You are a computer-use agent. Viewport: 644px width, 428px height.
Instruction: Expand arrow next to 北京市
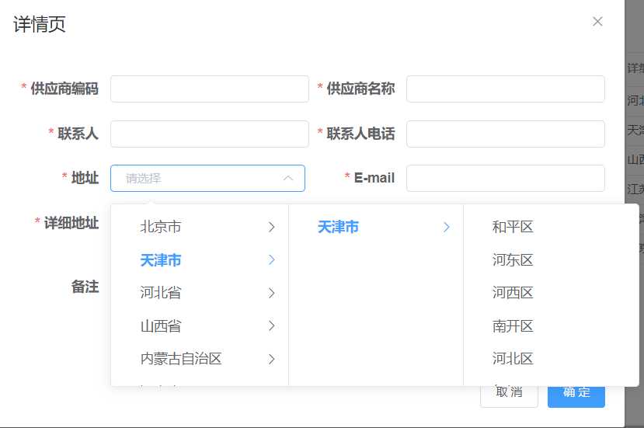click(x=271, y=227)
